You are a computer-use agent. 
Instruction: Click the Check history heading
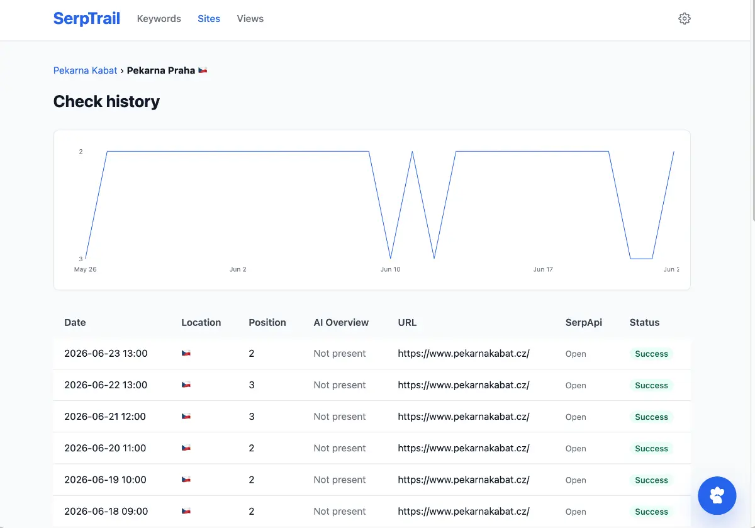(x=106, y=101)
